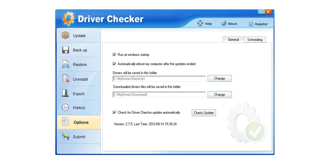Click the C:\MyDrivers\BackUp\ path field
The image size is (329, 164).
click(x=159, y=79)
